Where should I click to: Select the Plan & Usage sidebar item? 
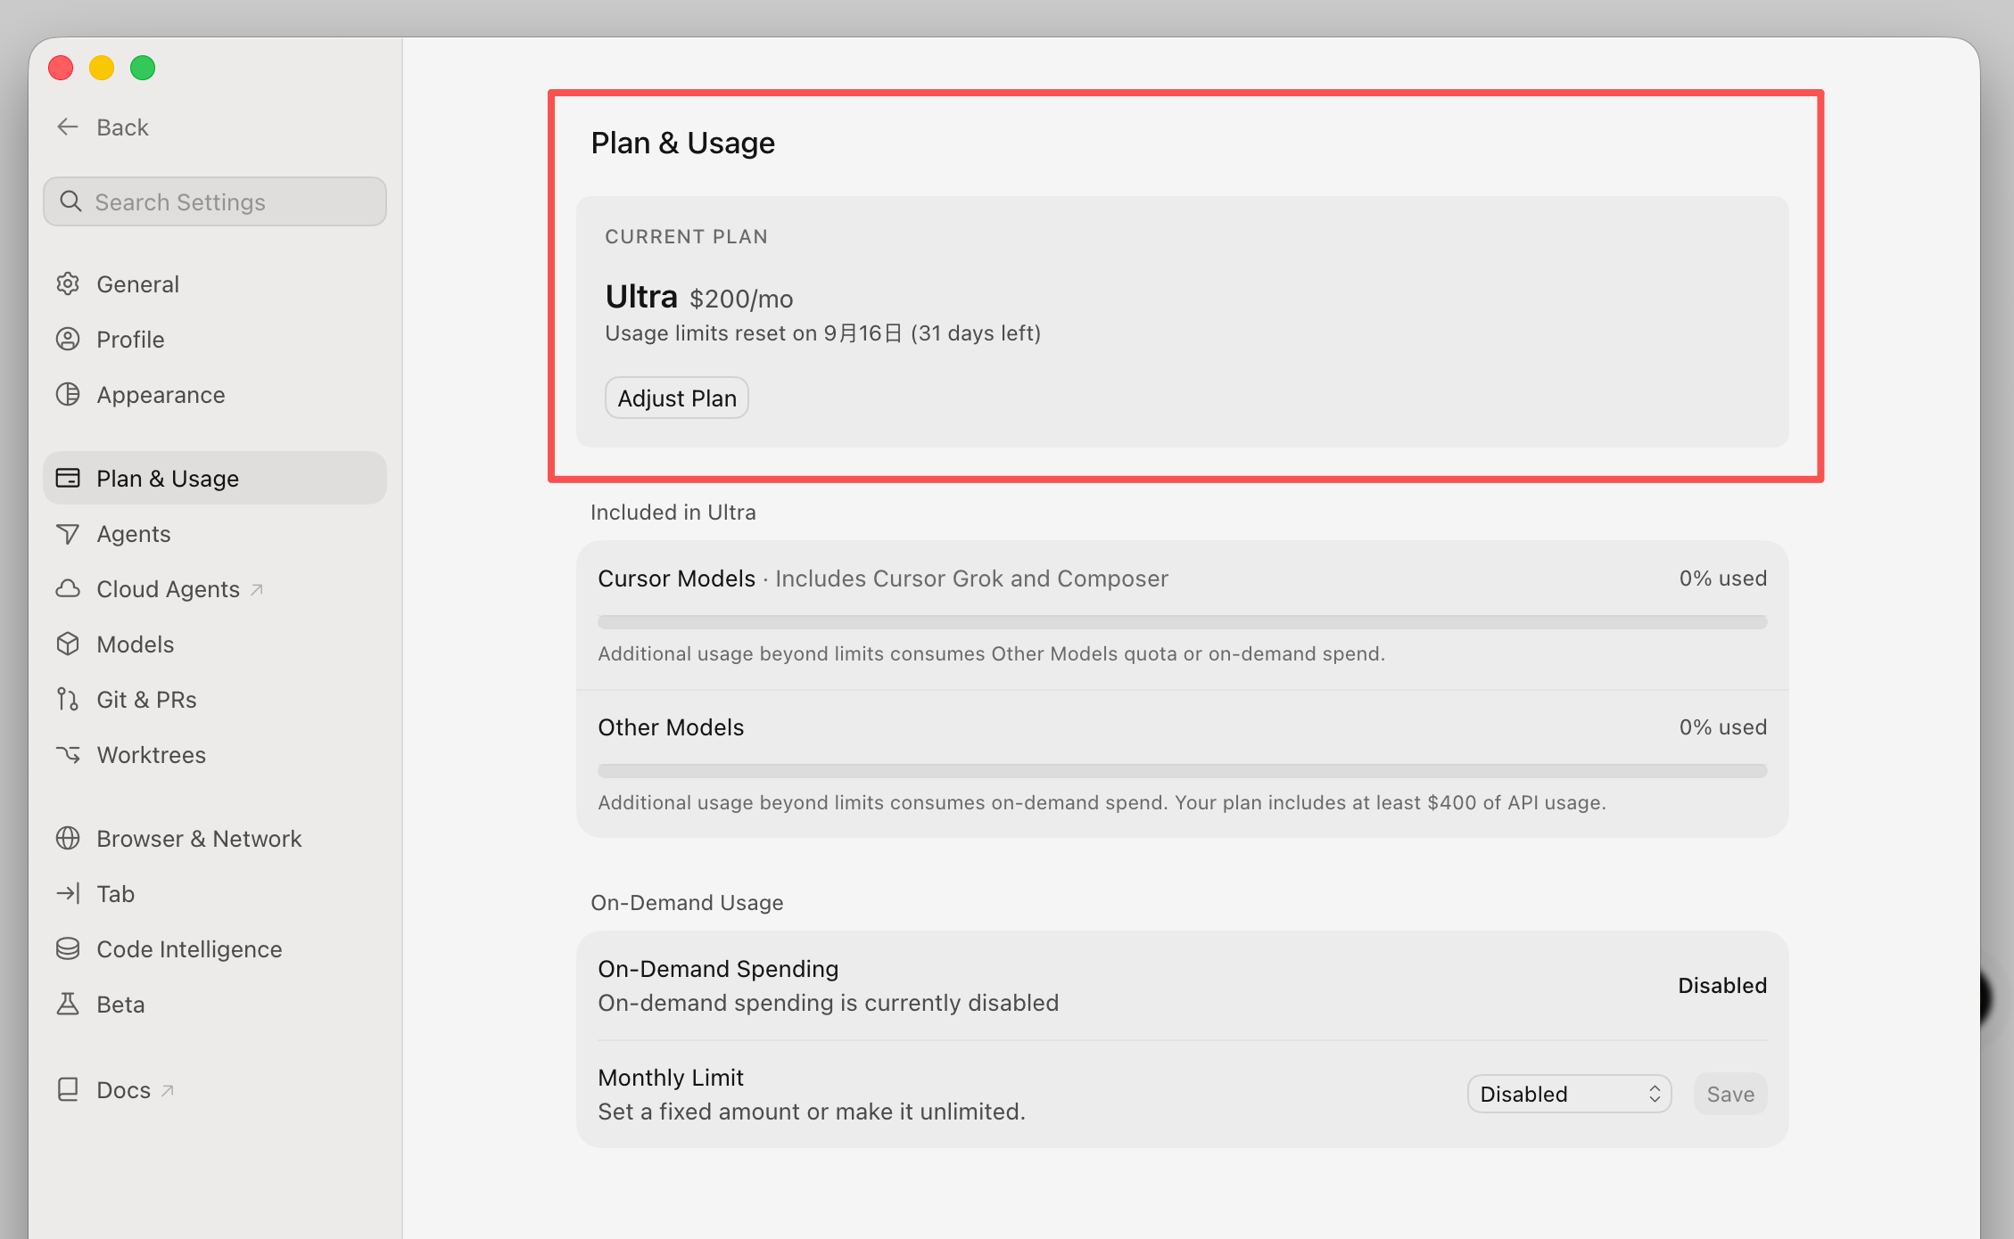click(215, 479)
